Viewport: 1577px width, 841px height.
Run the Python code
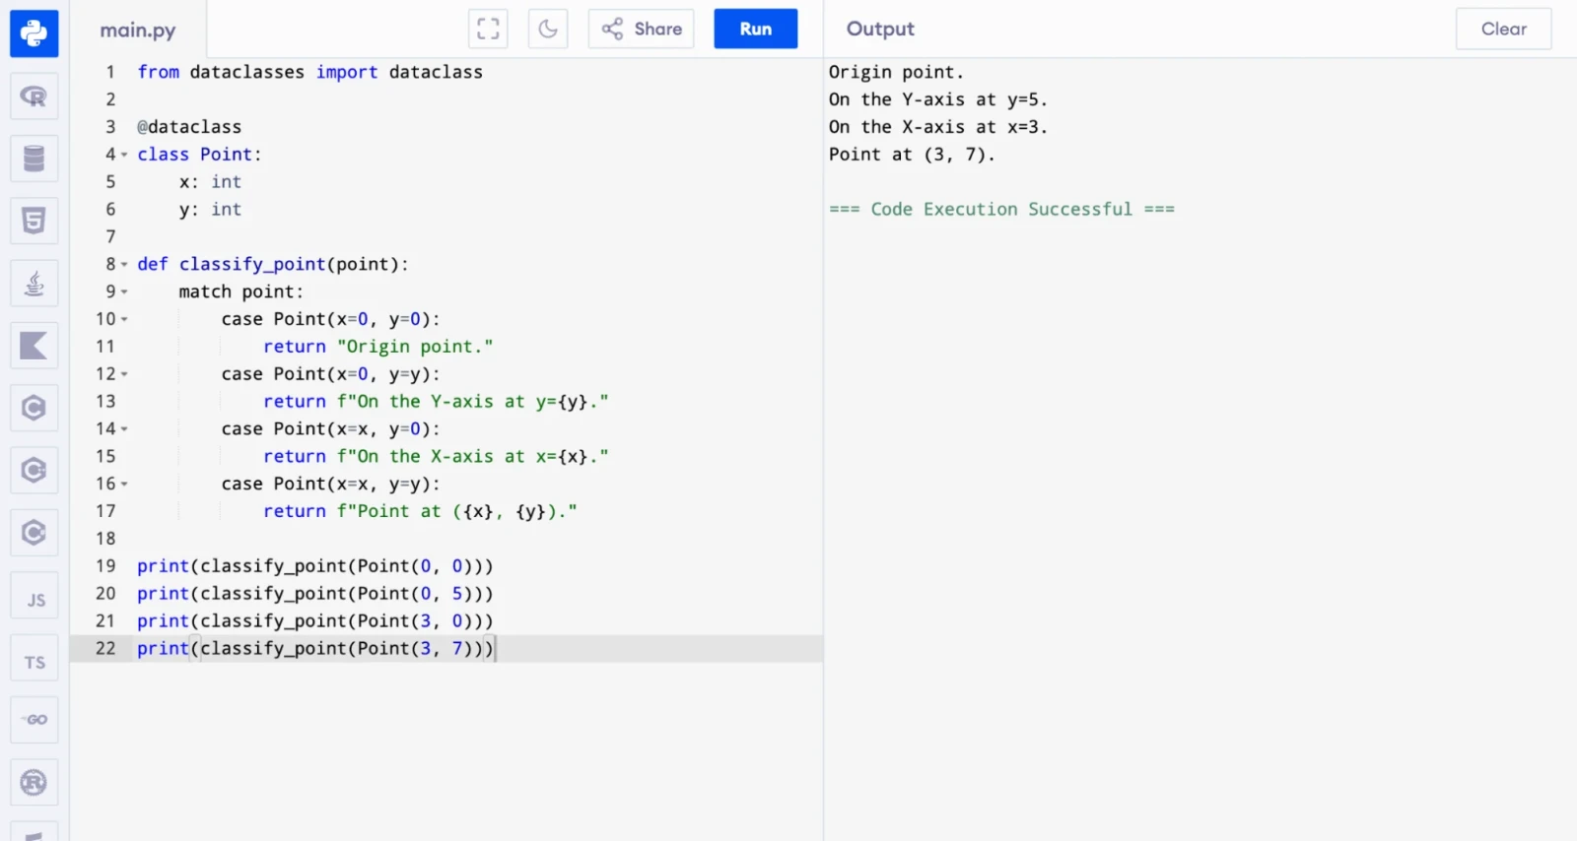tap(756, 29)
